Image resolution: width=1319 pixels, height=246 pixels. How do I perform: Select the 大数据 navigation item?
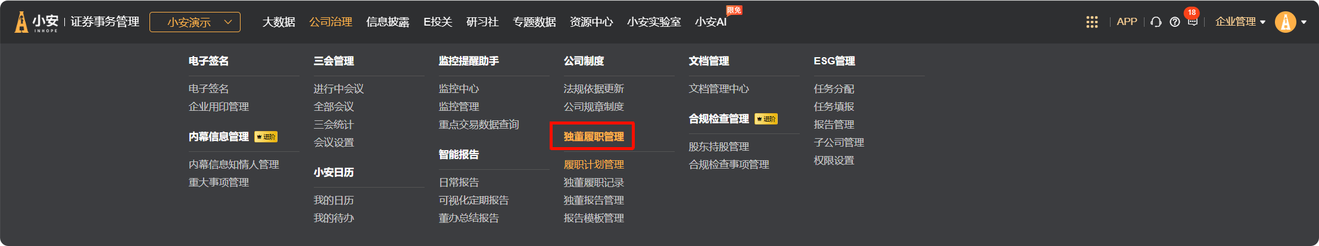279,22
